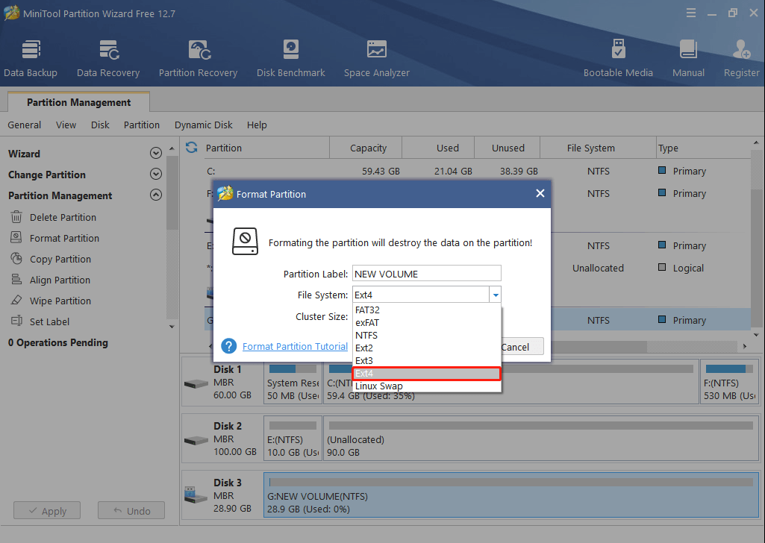Open the Data Backup tool

click(31, 58)
